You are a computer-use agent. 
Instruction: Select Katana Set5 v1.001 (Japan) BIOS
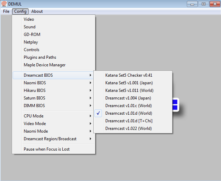(133, 83)
